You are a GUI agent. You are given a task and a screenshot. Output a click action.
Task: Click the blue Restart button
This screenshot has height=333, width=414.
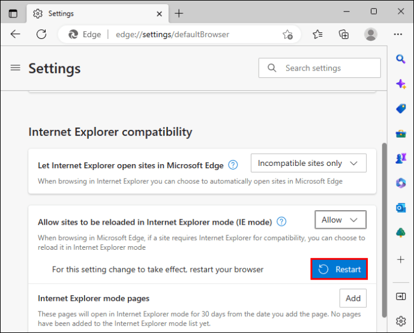tap(339, 269)
